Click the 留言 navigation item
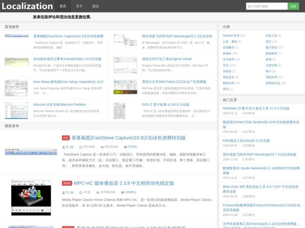Viewport: 305px width, 228px height. (x=96, y=6)
